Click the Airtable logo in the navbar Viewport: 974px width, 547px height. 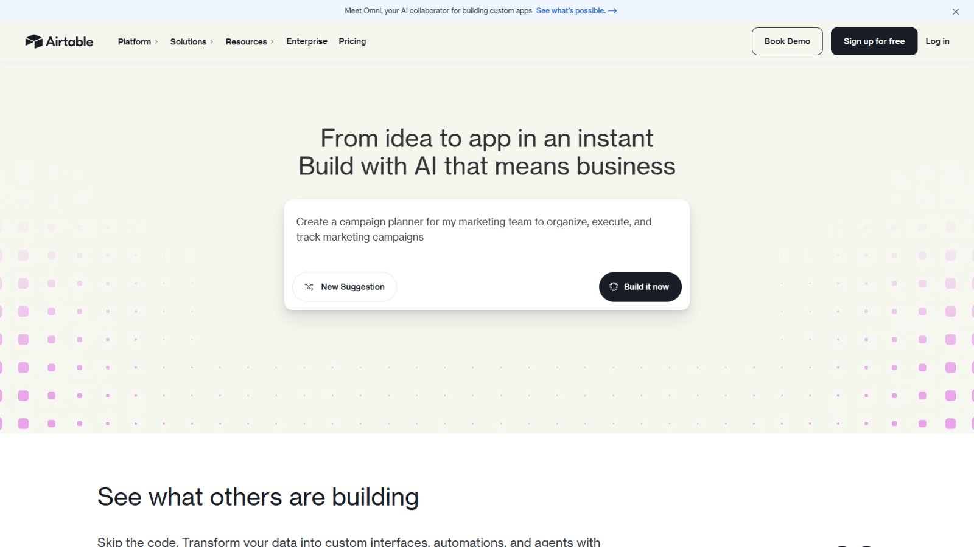59,41
